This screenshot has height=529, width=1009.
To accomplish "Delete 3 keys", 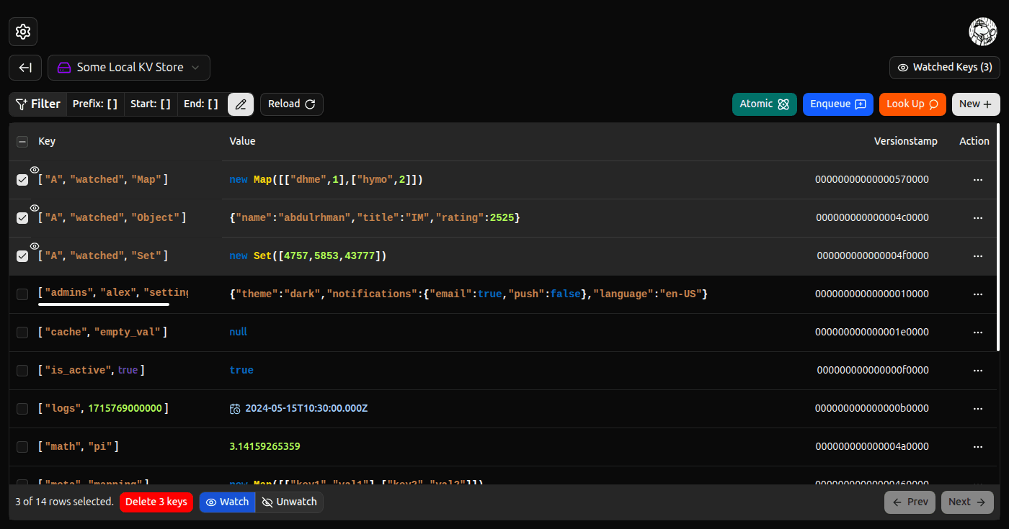I will 156,502.
